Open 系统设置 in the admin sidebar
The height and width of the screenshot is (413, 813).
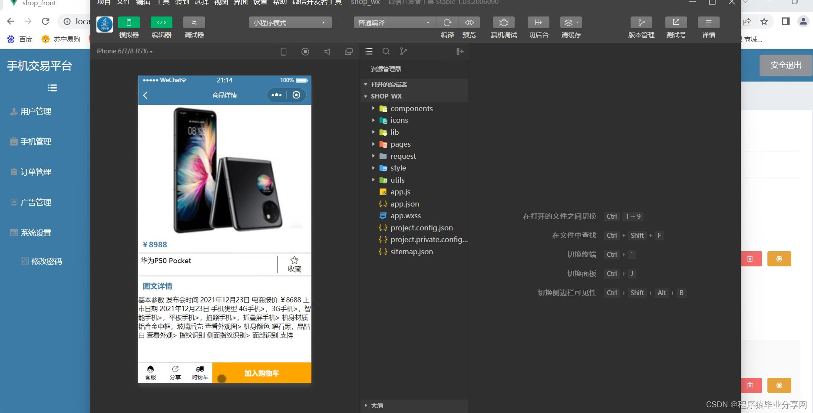31,233
